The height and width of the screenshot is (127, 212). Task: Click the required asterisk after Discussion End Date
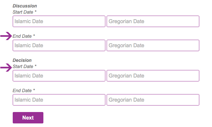(34, 35)
